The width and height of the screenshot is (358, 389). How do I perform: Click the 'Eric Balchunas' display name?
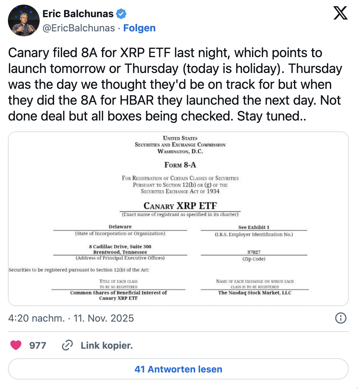(x=78, y=13)
